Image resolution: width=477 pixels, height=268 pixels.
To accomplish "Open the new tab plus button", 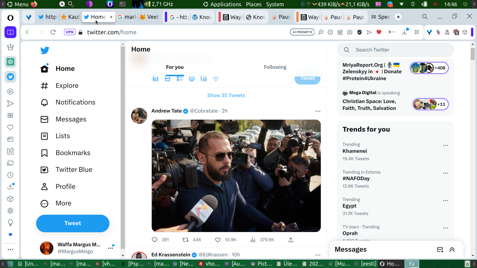I will click(398, 17).
